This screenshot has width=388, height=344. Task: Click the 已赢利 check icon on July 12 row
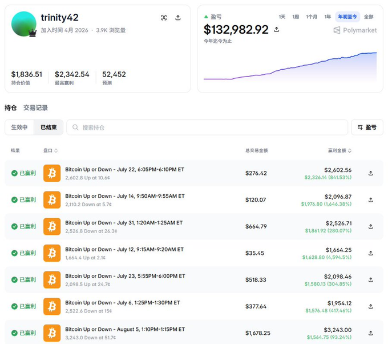coord(14,253)
